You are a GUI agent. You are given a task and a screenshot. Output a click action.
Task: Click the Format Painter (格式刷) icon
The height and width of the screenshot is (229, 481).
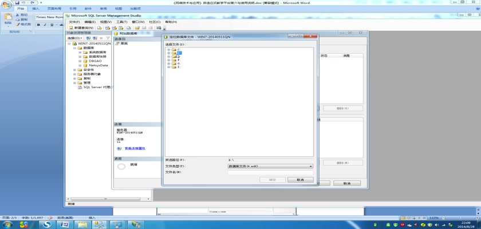17,24
